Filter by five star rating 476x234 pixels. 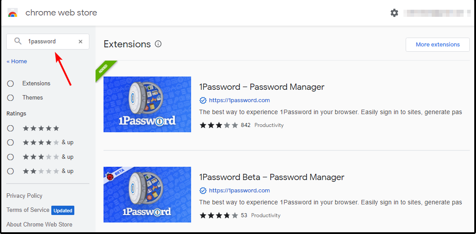point(10,128)
